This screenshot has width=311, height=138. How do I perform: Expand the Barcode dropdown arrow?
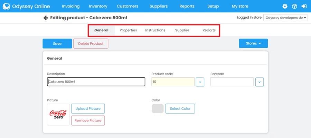[x=260, y=82]
